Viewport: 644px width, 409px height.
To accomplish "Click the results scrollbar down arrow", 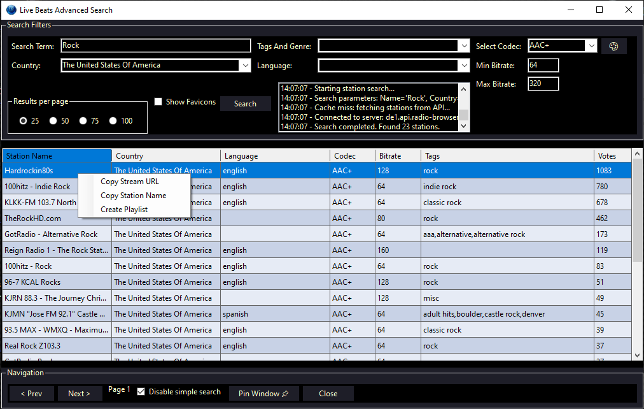I will [638, 355].
